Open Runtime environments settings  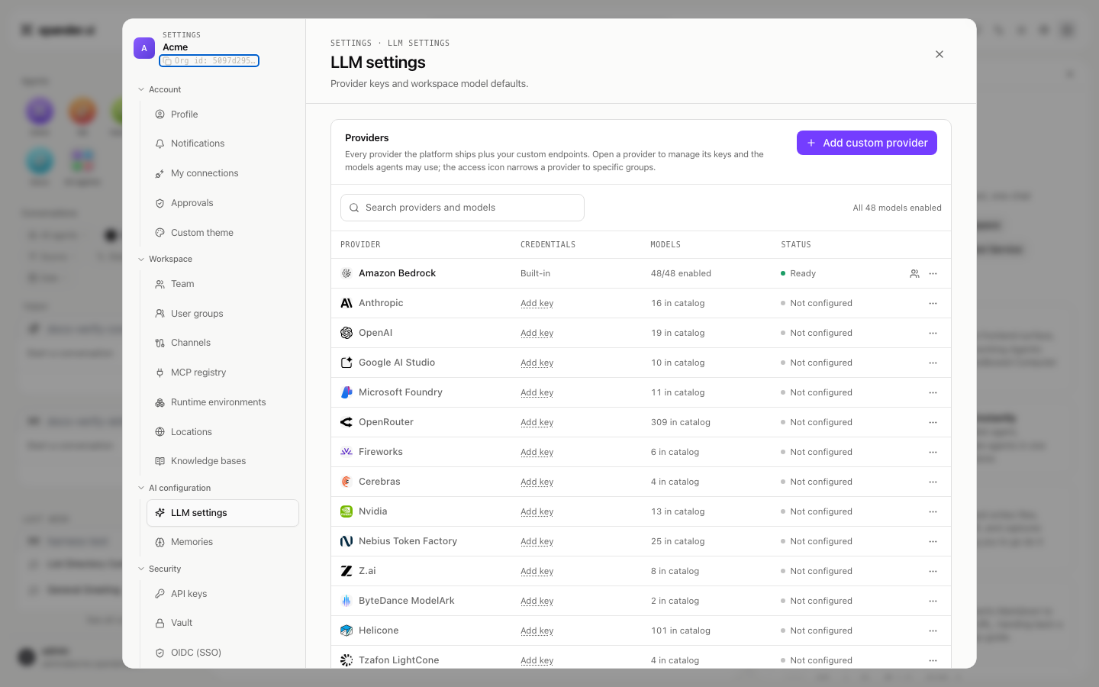(x=223, y=402)
